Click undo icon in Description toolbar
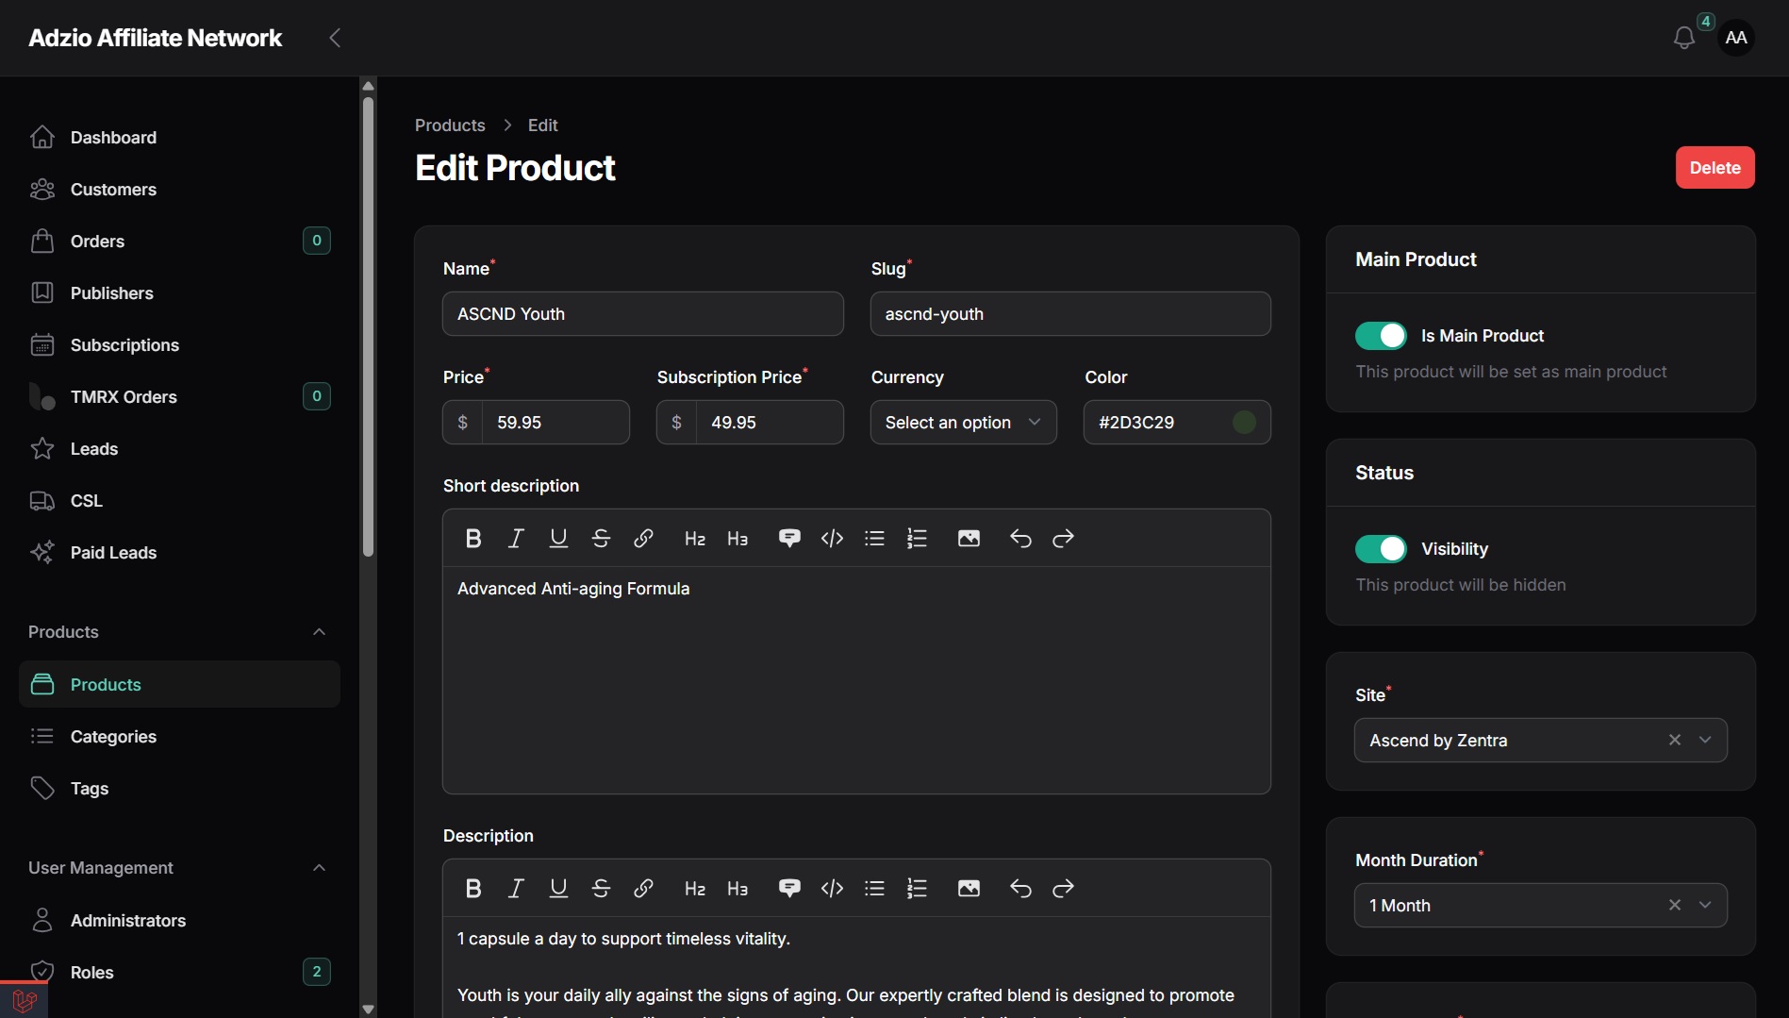The width and height of the screenshot is (1789, 1018). [x=1020, y=889]
